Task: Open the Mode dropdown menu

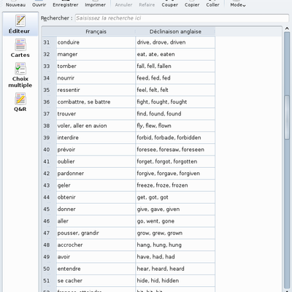Action: tap(238, 4)
